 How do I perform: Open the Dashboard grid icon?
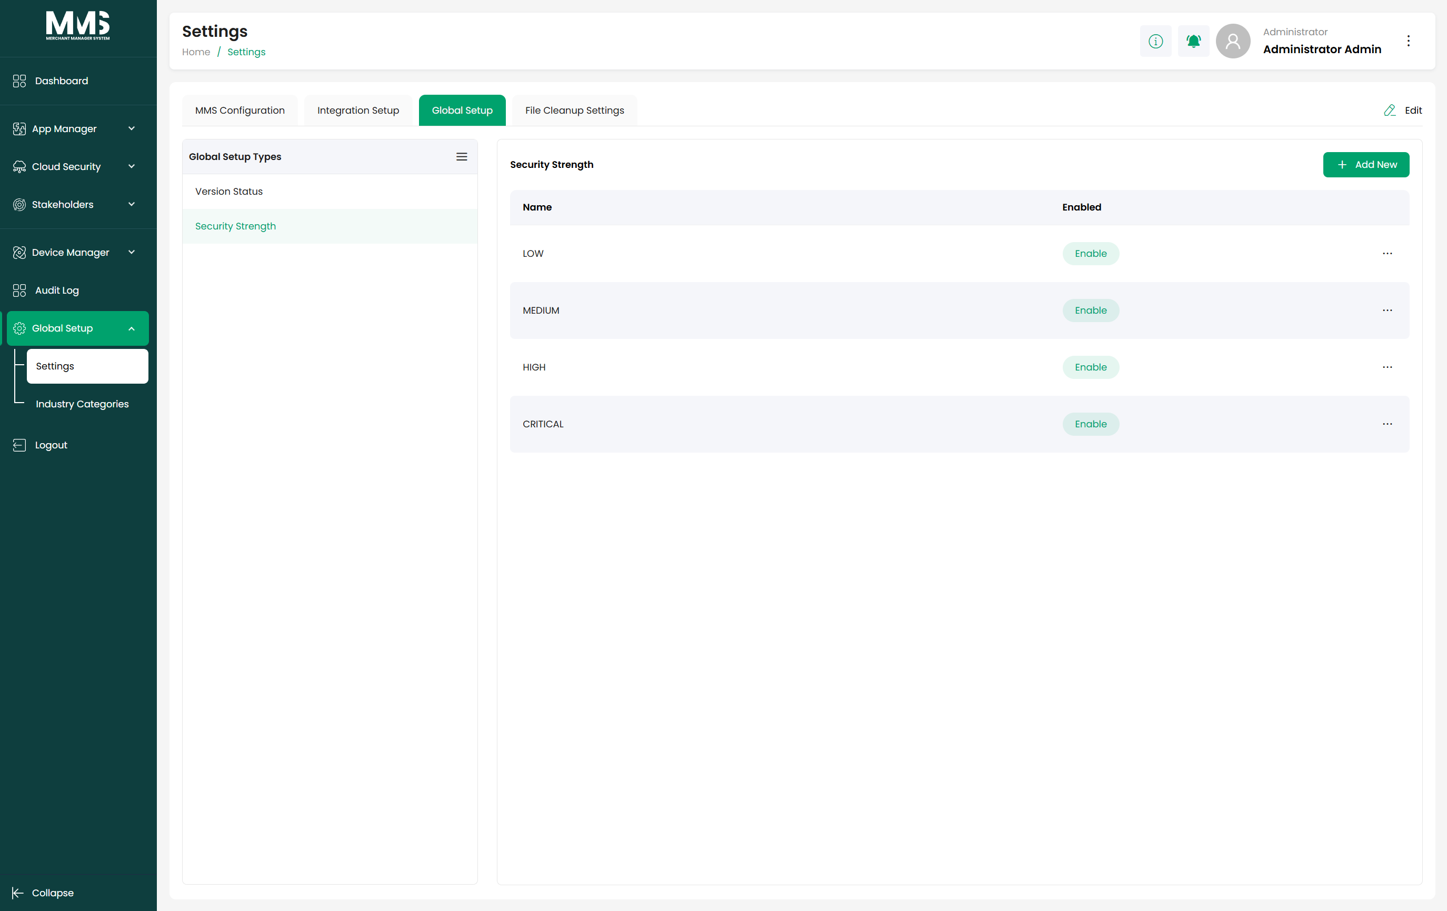(19, 81)
